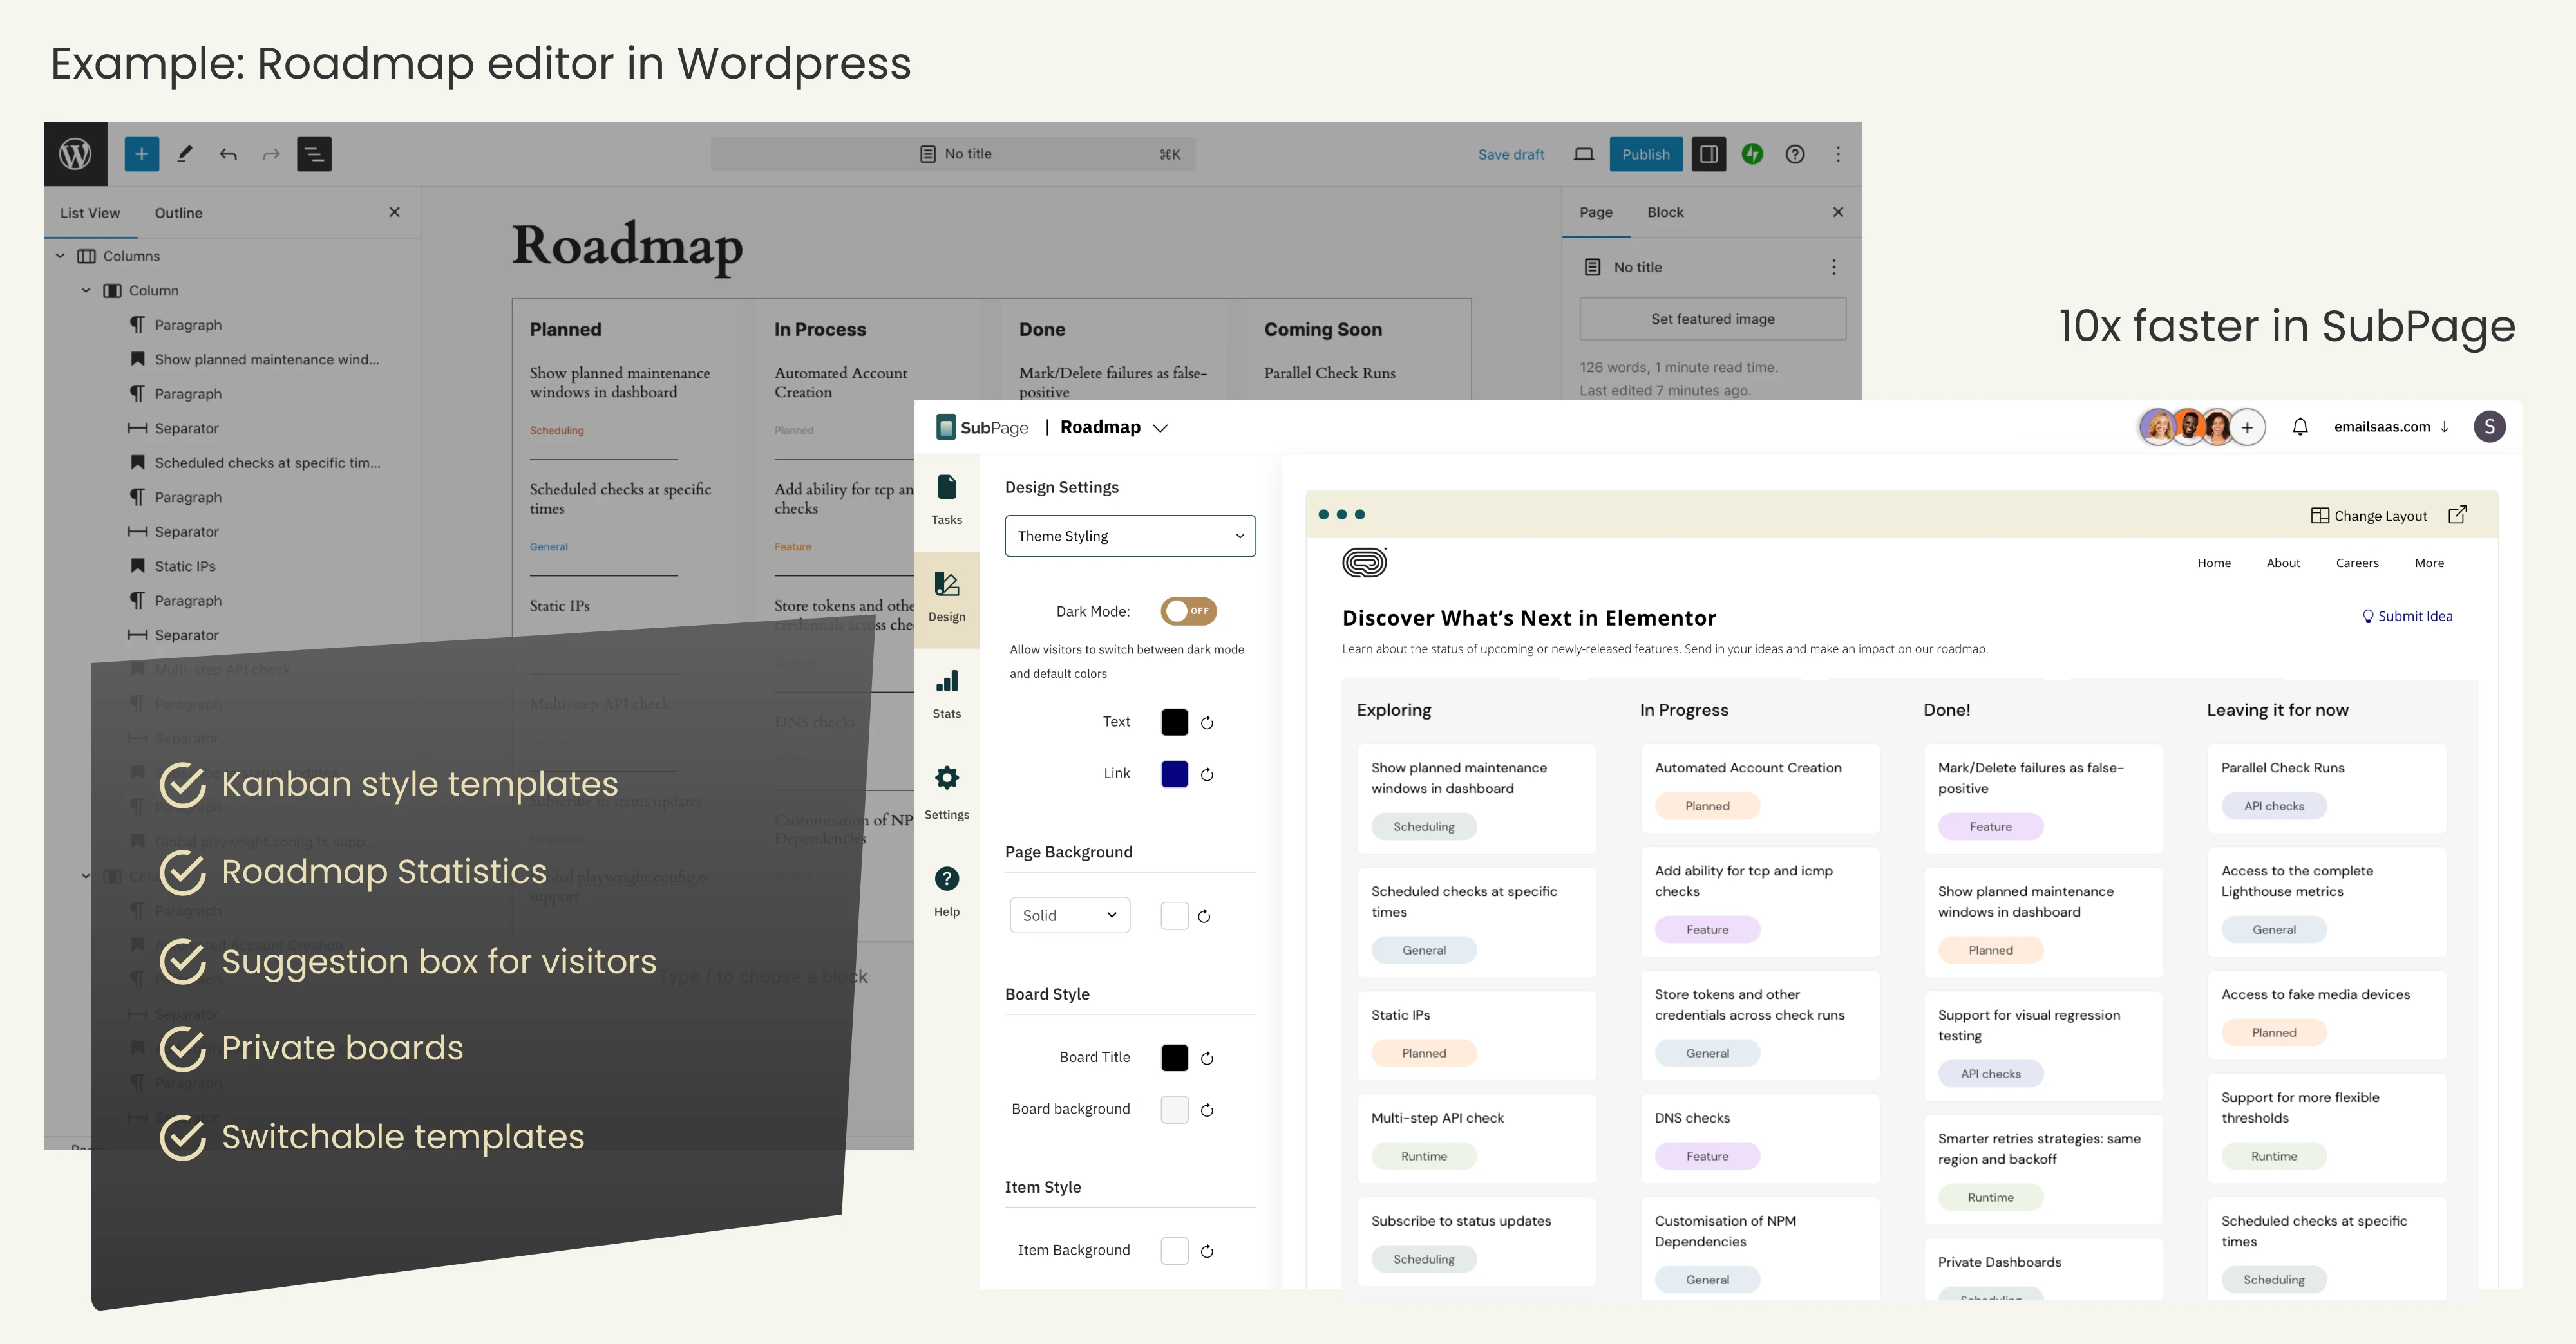Reset the Item Background color

pos(1207,1251)
